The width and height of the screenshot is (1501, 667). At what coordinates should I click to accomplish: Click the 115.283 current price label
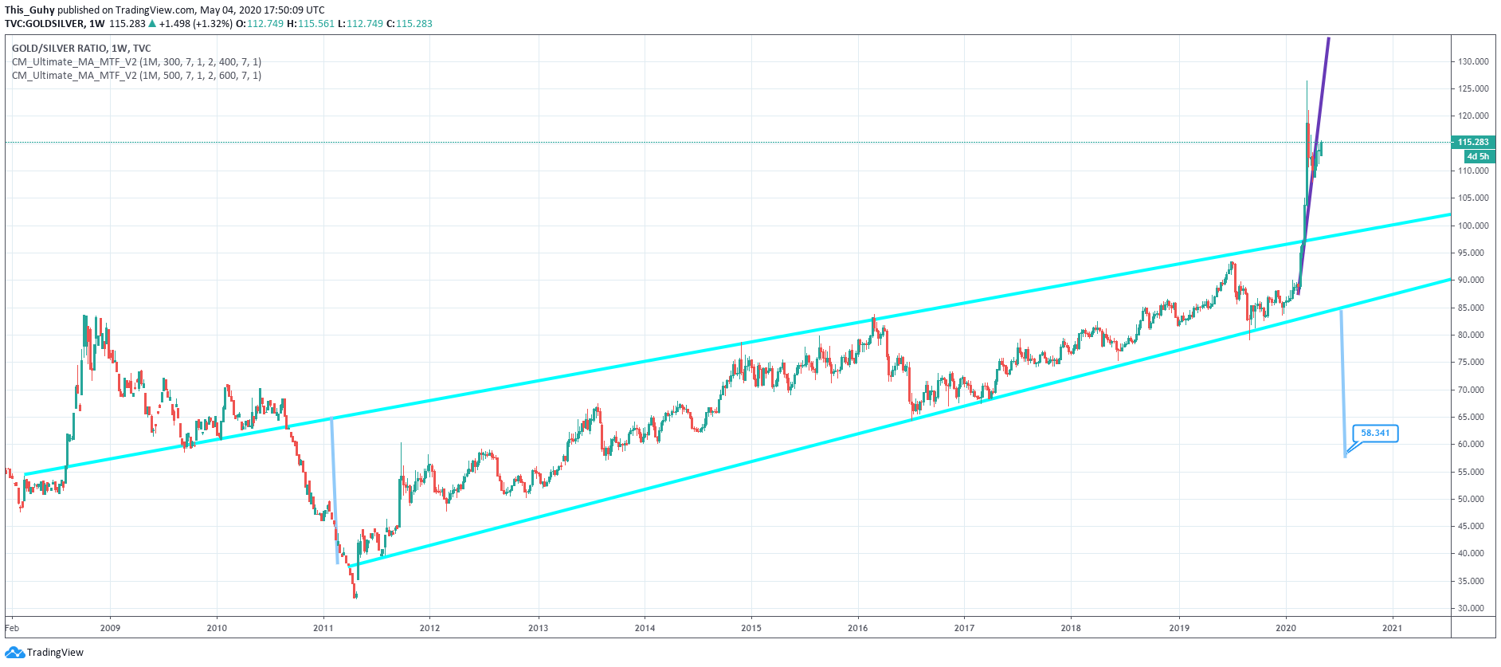[x=1473, y=143]
